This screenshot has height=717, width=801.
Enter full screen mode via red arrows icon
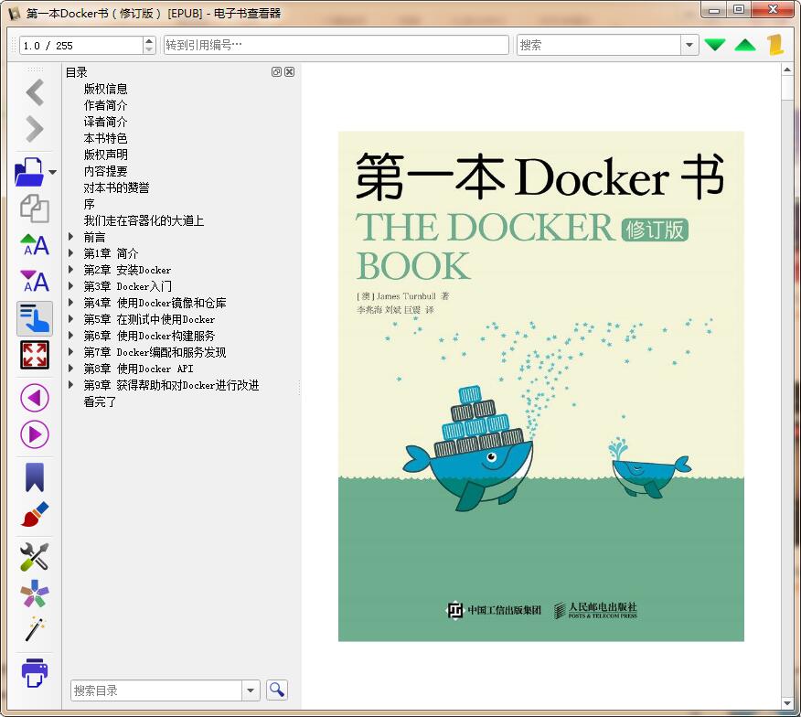tap(35, 355)
